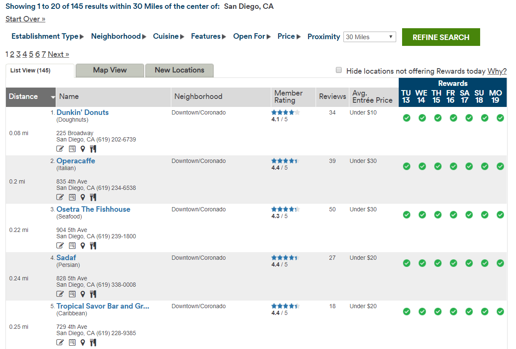The image size is (516, 349).
Task: Click Dunkin' Donuts fork-and-knife dining icon
Action: point(93,149)
